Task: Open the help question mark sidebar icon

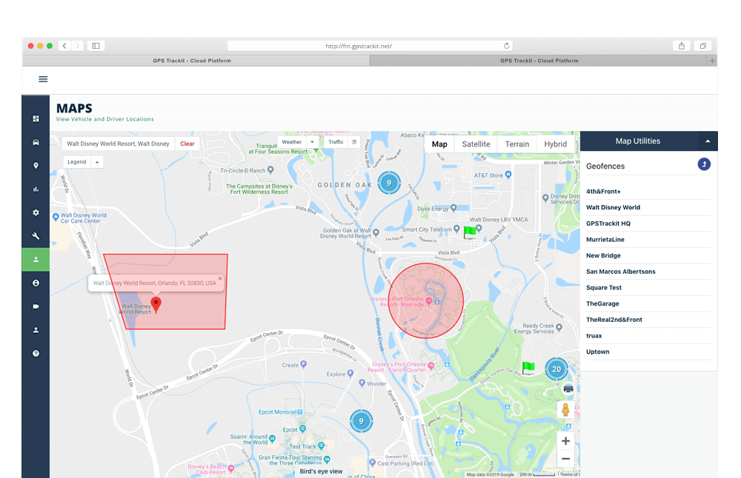Action: tap(36, 354)
